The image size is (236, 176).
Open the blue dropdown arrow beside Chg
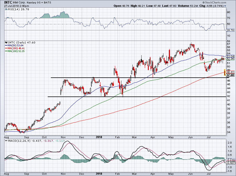225,6
